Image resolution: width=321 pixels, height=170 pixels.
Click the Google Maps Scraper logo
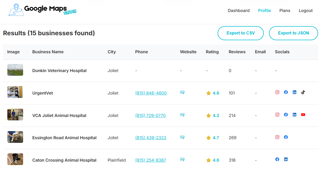(43, 10)
